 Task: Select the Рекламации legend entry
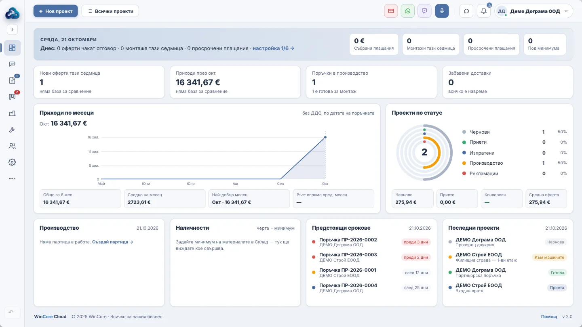tap(515, 174)
